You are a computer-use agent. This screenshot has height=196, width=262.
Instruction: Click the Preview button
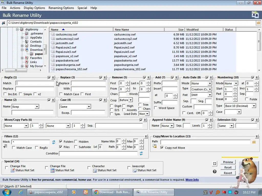point(228,162)
